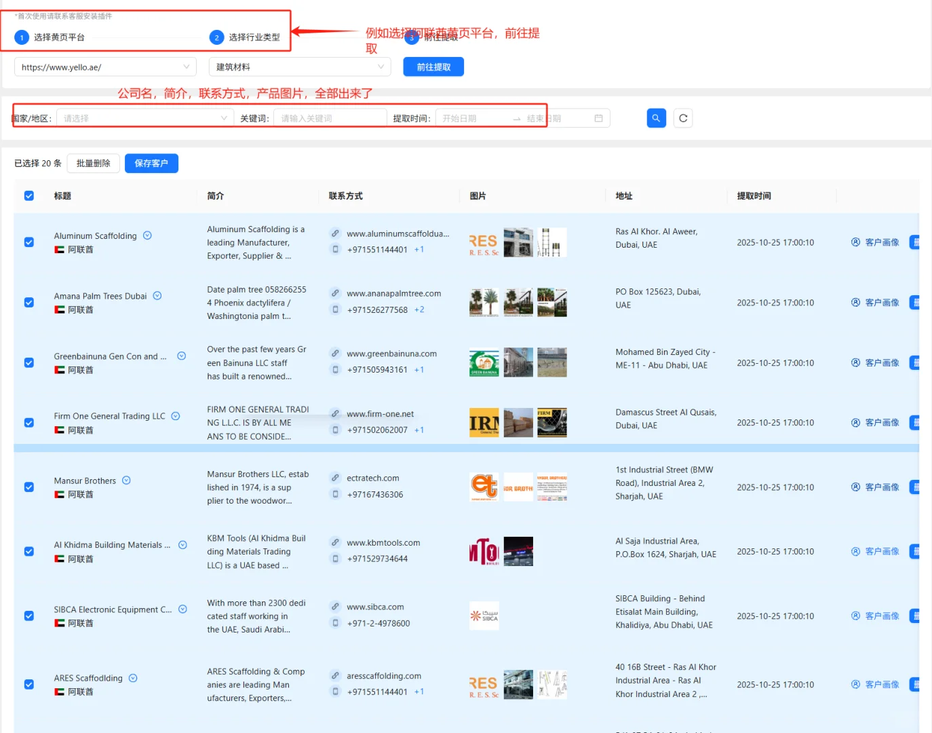Open 客户画像 link for Amana Palm Trees Dubai

(x=876, y=303)
